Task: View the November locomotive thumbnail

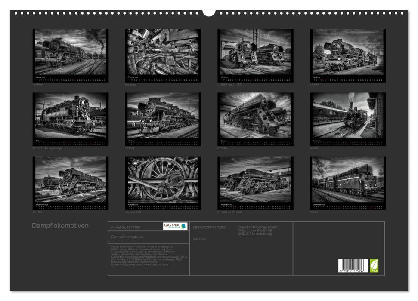Action: tap(255, 180)
